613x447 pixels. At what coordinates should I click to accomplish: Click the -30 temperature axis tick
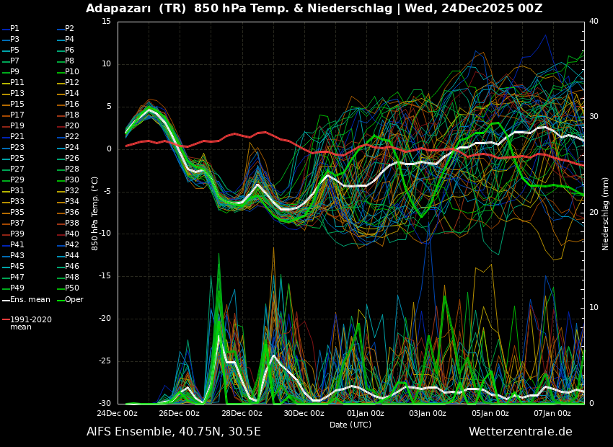[x=105, y=403]
